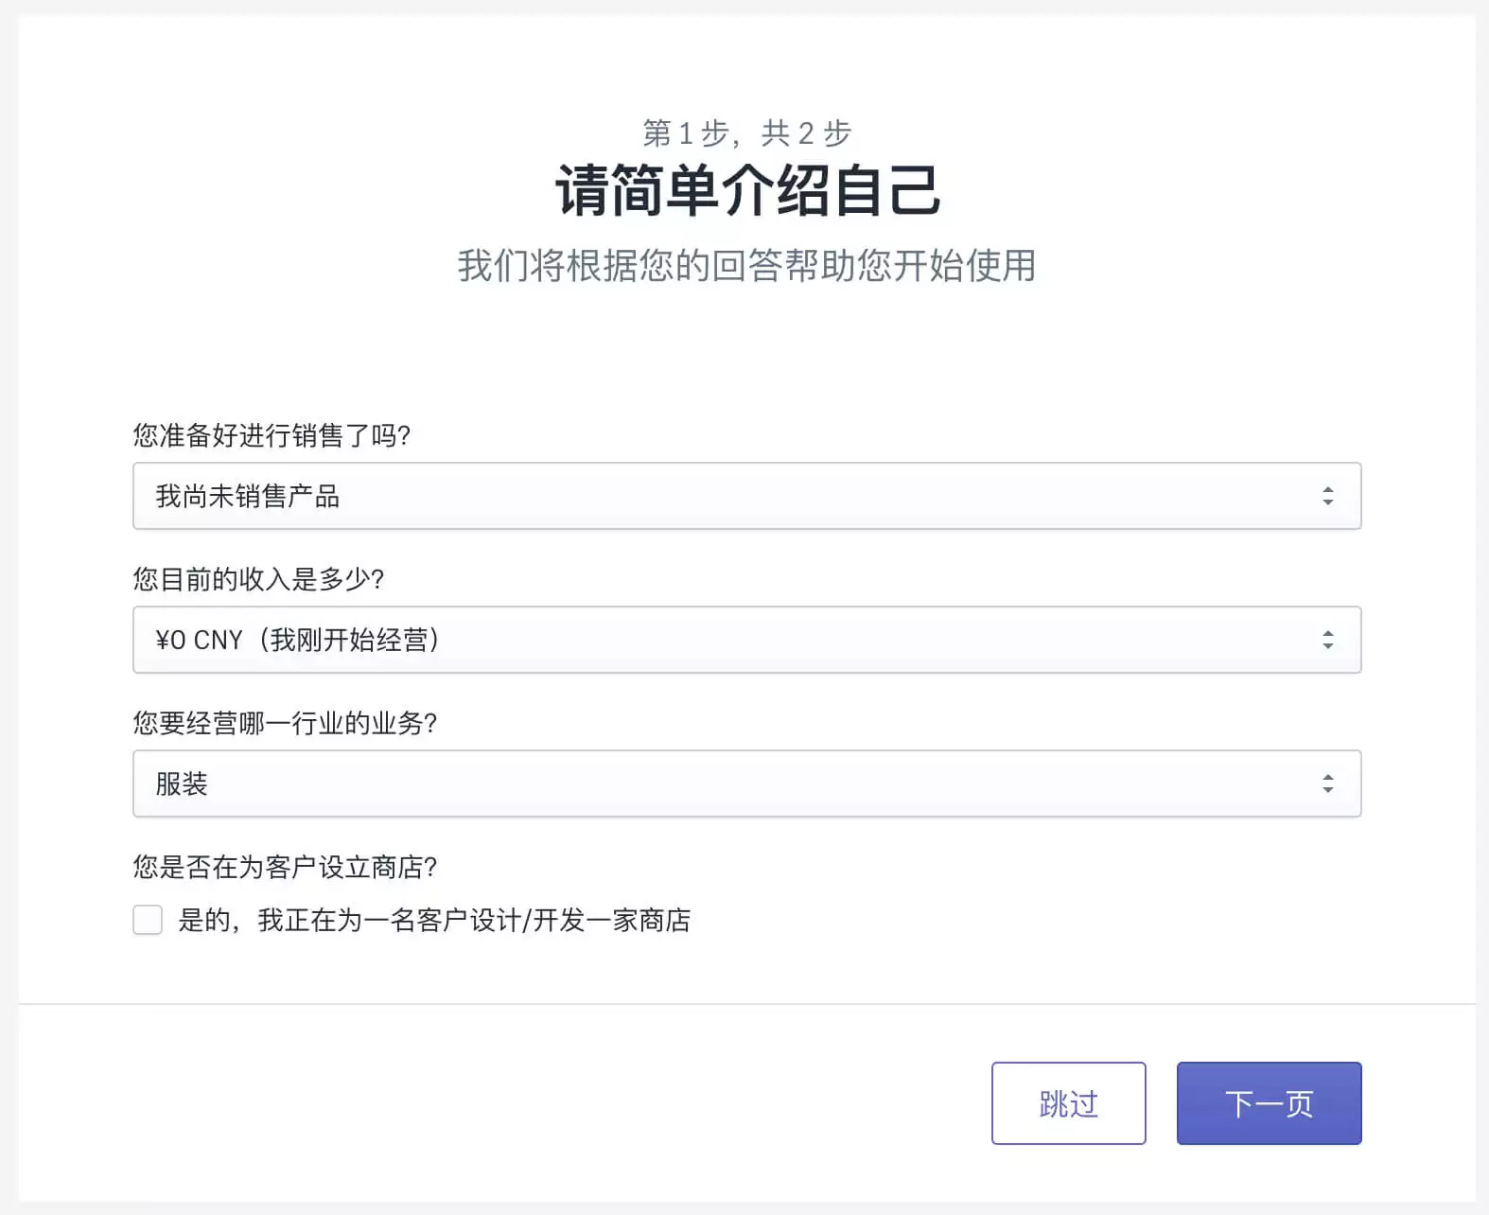
Task: Click the label 您目前的收入是多少?
Action: (x=260, y=580)
